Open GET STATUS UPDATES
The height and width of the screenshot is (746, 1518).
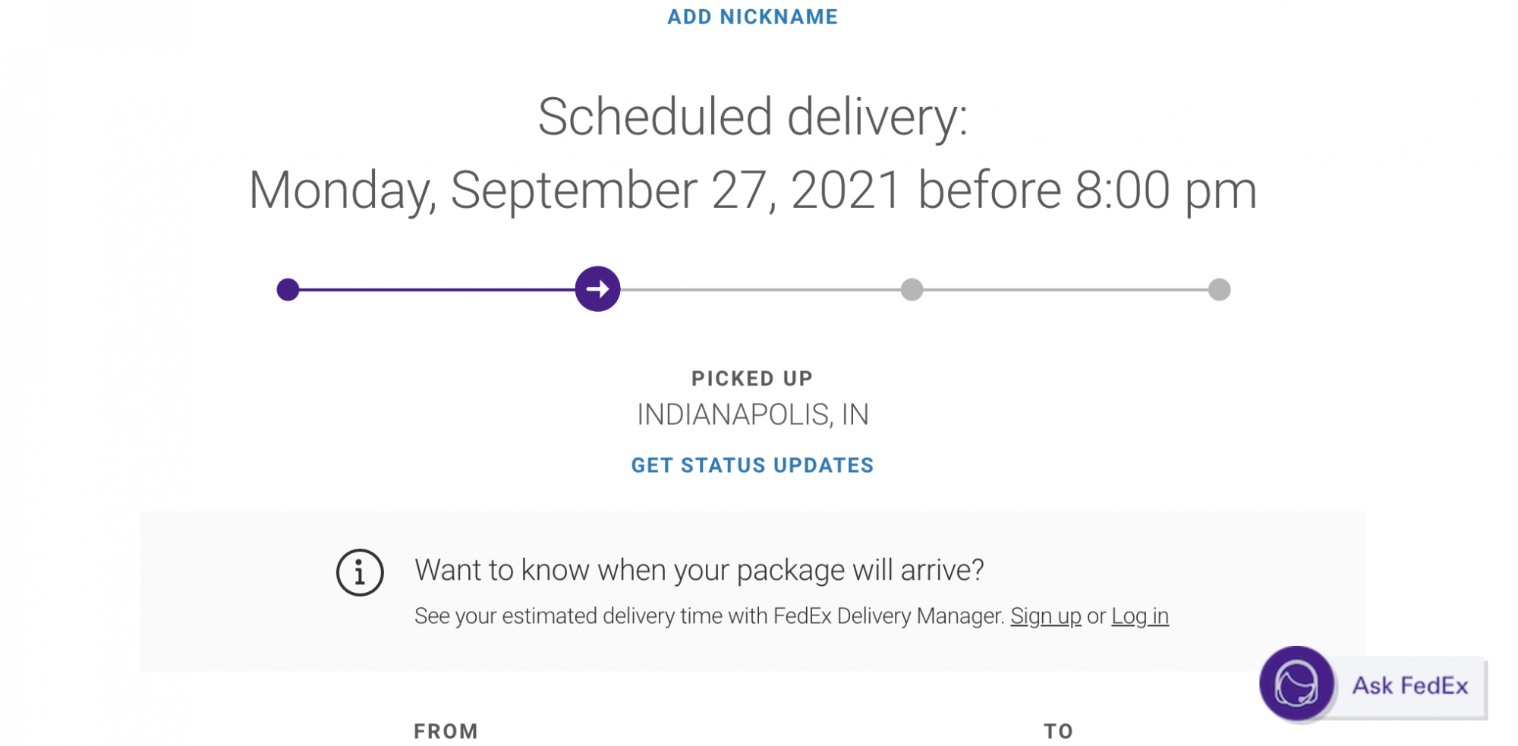pyautogui.click(x=752, y=465)
